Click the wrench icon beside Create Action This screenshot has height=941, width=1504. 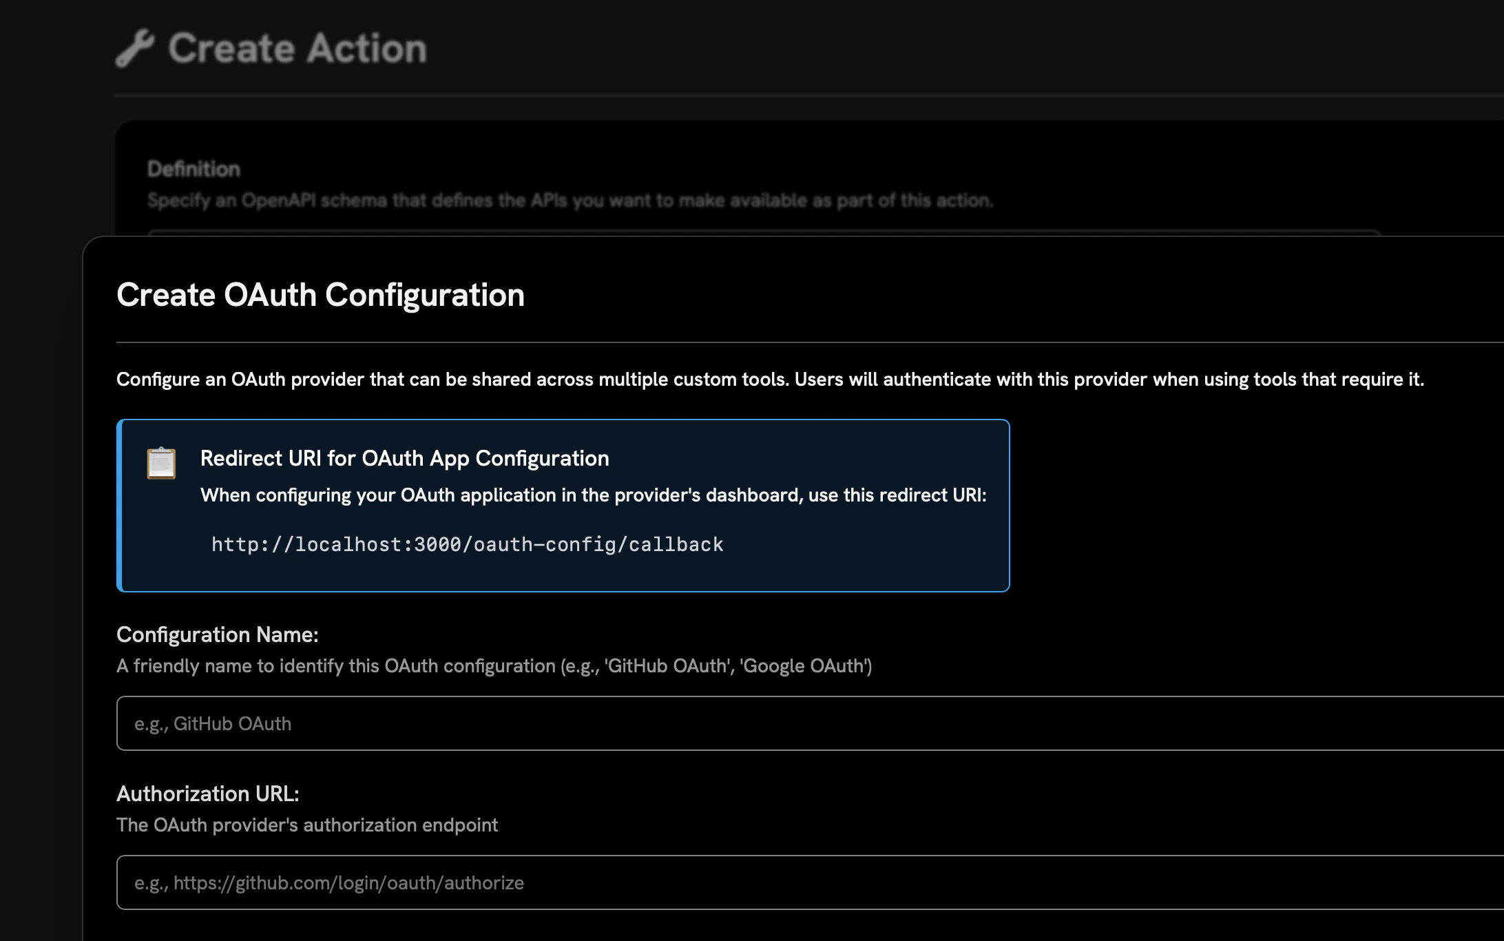tap(135, 48)
